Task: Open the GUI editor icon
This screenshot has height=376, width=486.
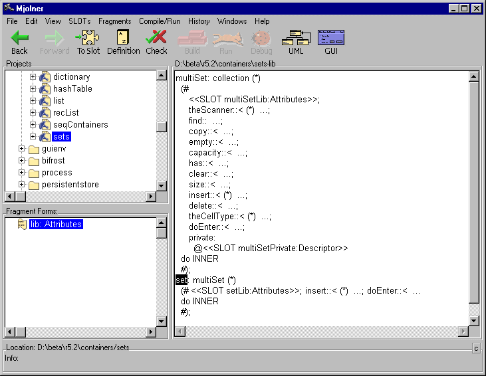Action: (330, 38)
